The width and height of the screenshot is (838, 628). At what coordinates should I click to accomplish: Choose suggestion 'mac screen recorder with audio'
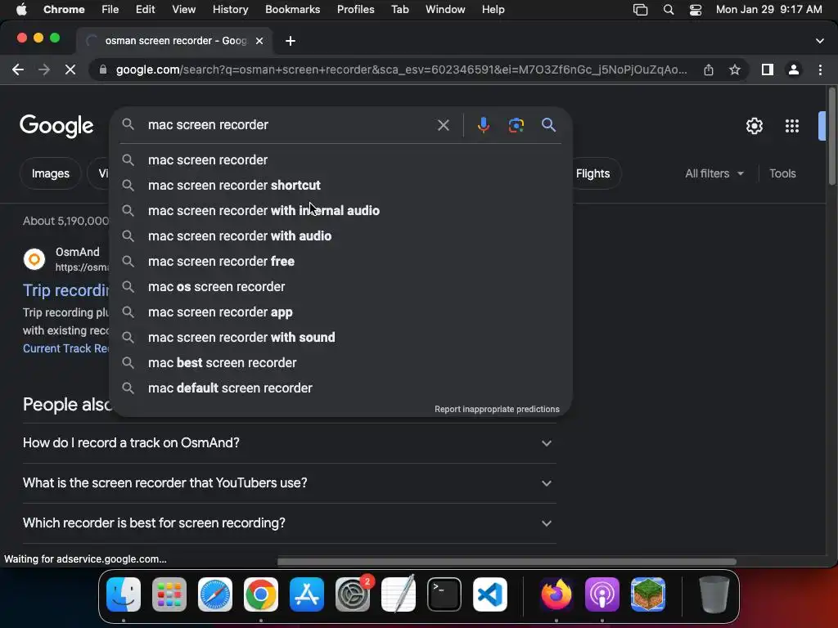tap(341, 236)
